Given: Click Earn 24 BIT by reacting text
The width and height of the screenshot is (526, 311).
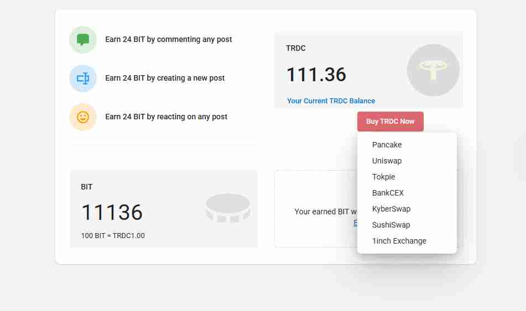Looking at the screenshot, I should 166,117.
